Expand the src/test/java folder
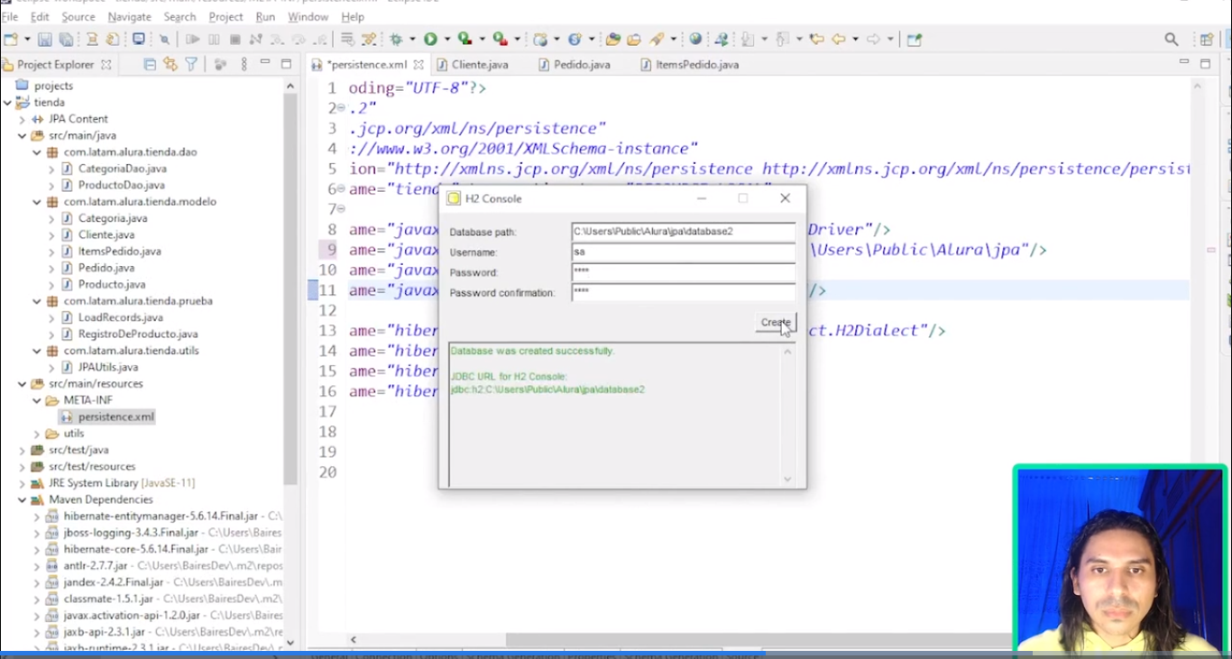The height and width of the screenshot is (659, 1232). [22, 450]
